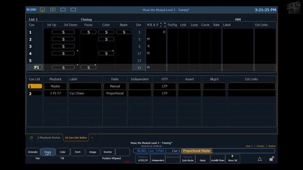Click the display monitor icon next to BLIND
Screen dimensions: 303x170
42,9
